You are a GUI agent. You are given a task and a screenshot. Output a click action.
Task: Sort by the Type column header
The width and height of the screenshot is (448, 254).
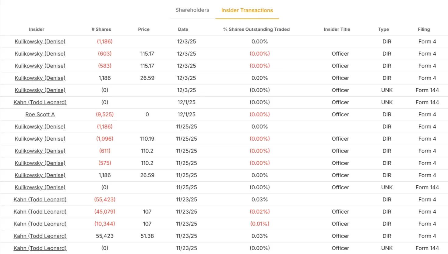point(383,29)
